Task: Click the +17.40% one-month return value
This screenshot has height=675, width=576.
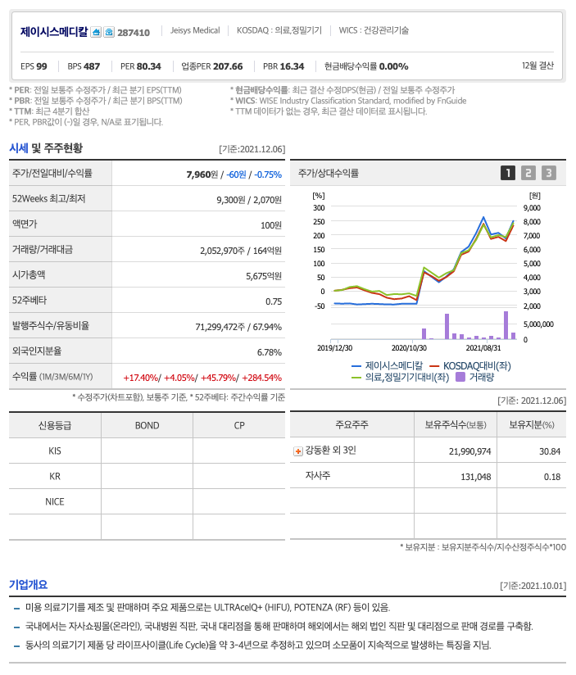Action: 141,378
